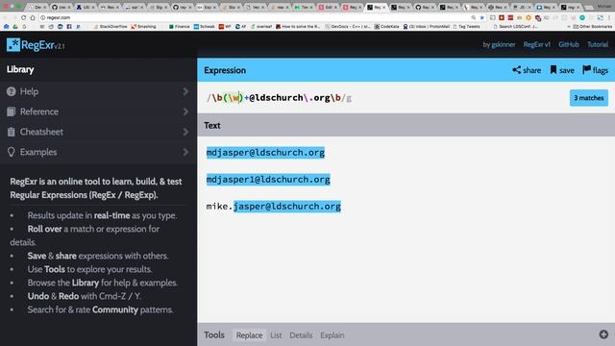Image resolution: width=615 pixels, height=346 pixels.
Task: Open the CodeKata bookmark
Action: pos(386,27)
